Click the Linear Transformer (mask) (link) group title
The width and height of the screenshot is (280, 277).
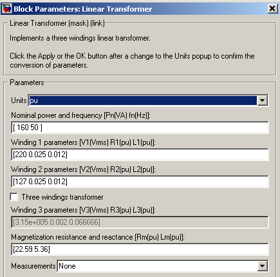tap(57, 23)
